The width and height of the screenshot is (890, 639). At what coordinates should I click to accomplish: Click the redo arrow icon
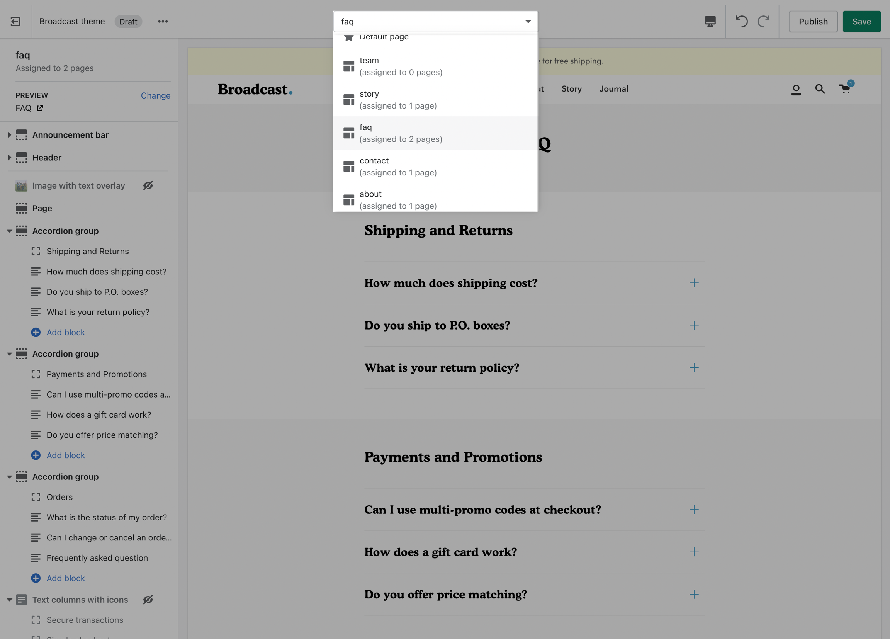tap(763, 21)
